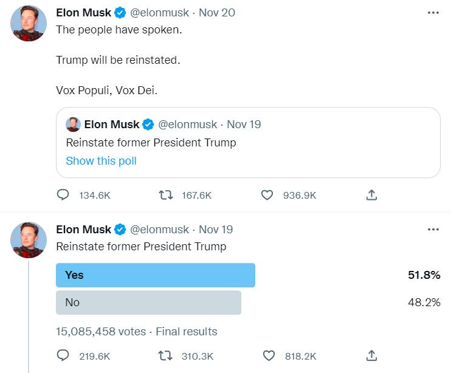
Task: Select the 'No' poll result bar
Action: [x=148, y=303]
